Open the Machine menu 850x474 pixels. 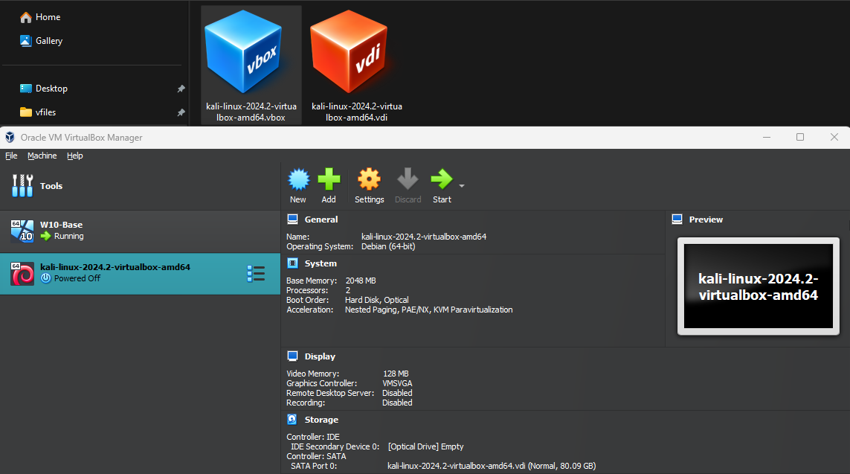tap(42, 156)
